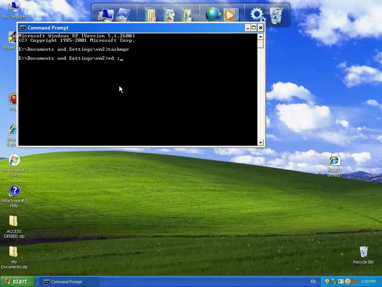Click the orange magnifier tray icon
The width and height of the screenshot is (382, 287).
(354, 281)
